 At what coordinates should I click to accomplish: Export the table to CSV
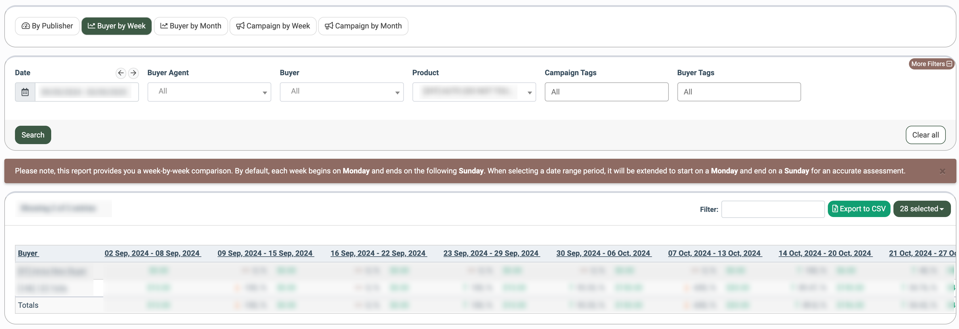coord(859,209)
